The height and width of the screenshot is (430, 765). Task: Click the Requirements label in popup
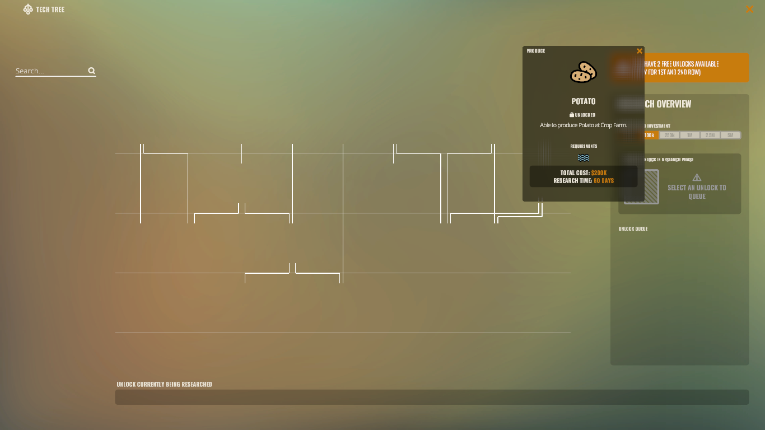584,146
